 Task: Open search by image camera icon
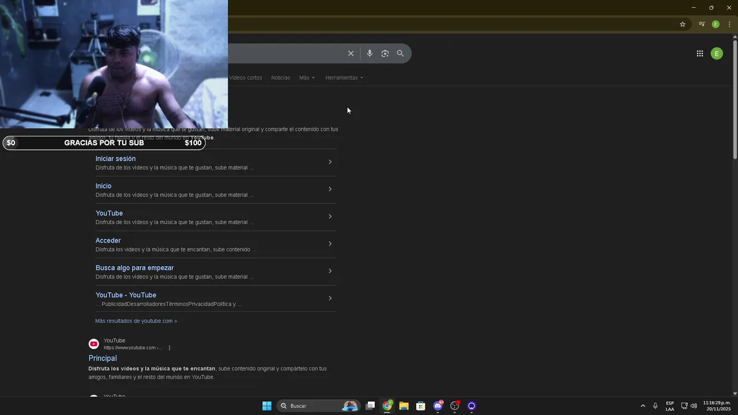pos(385,54)
